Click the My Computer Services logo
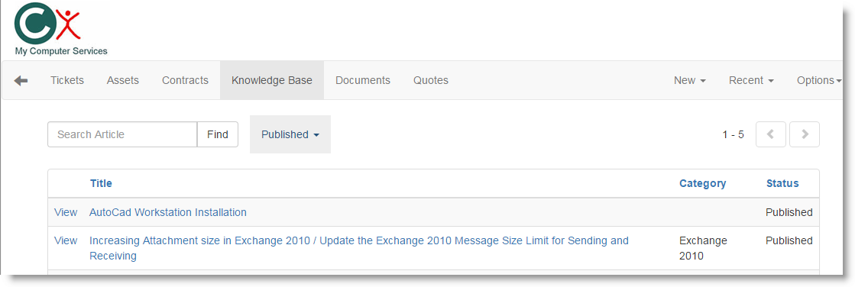Screen dimensions: 855x287 60,30
